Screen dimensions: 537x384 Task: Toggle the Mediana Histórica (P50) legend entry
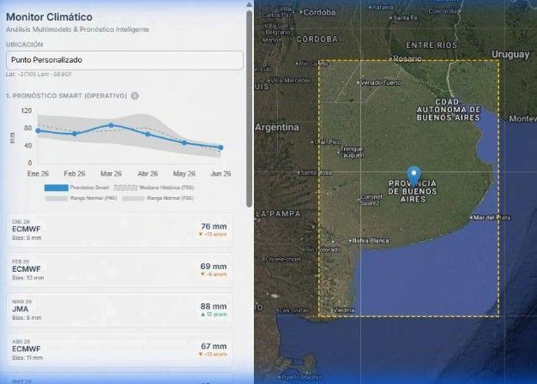[154, 188]
